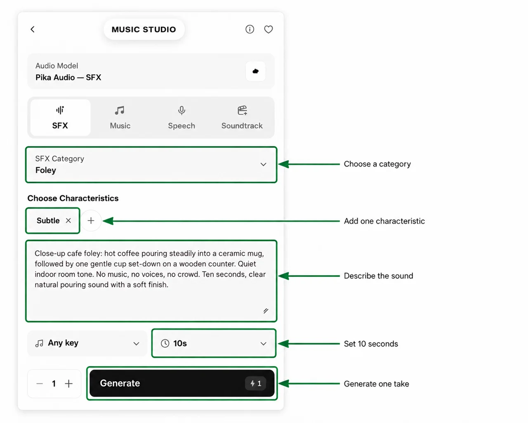Switch to the Music tab
Screen dimensions: 528x423
coord(120,118)
